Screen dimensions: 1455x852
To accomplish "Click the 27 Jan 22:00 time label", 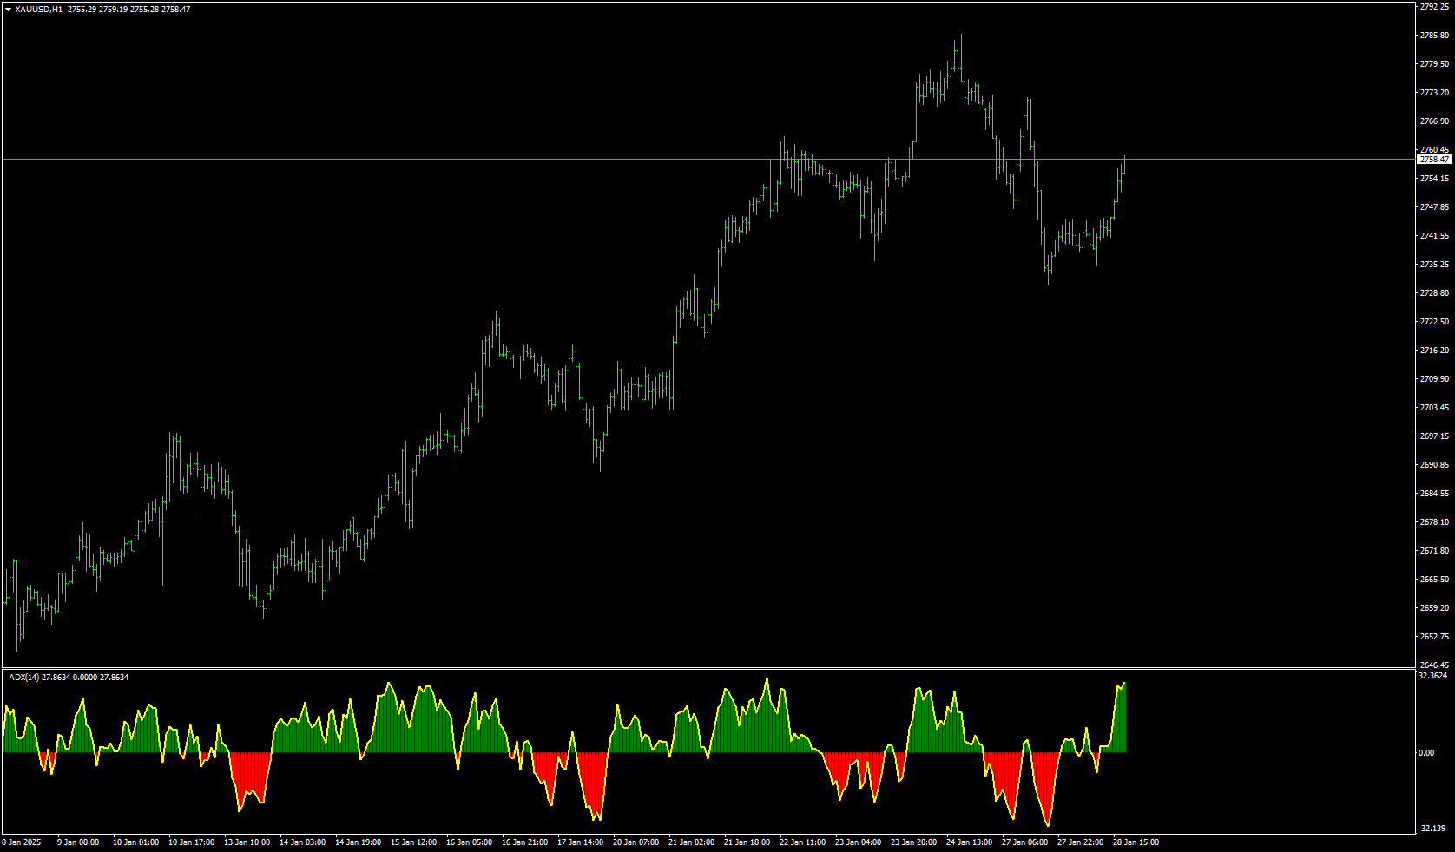I will [1080, 842].
